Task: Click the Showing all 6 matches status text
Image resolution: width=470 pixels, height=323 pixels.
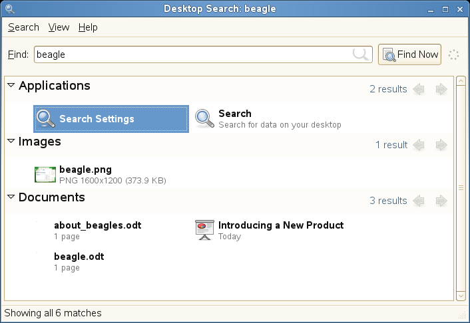Action: click(x=53, y=313)
